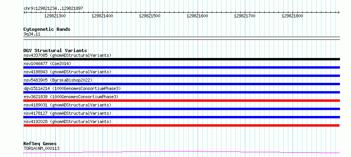Open the dgv1511e214 1000GenomesConsortiumPhase3 label
Image resolution: width=351 pixels, height=157 pixels.
coord(72,88)
